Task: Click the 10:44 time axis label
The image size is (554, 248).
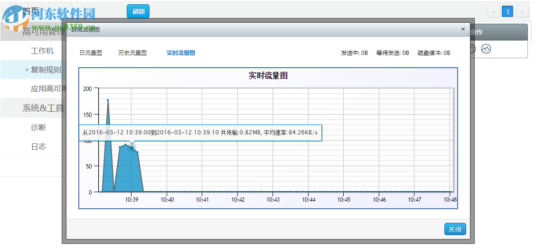Action: point(309,199)
